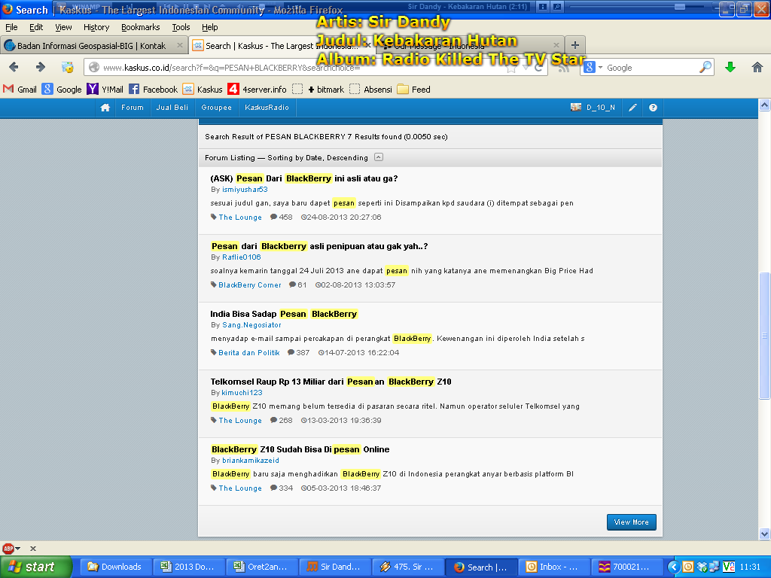Select the Groupee navbar item

[x=216, y=108]
